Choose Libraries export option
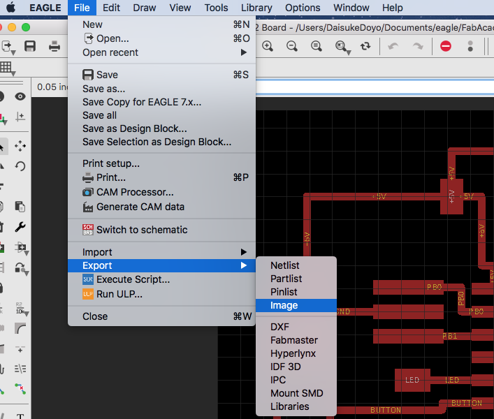Viewport: 494px width, 419px height. 296,406
